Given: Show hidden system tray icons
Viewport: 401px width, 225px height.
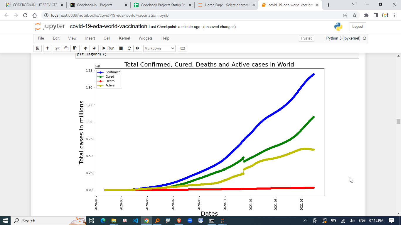Looking at the screenshot, I should click(x=305, y=221).
